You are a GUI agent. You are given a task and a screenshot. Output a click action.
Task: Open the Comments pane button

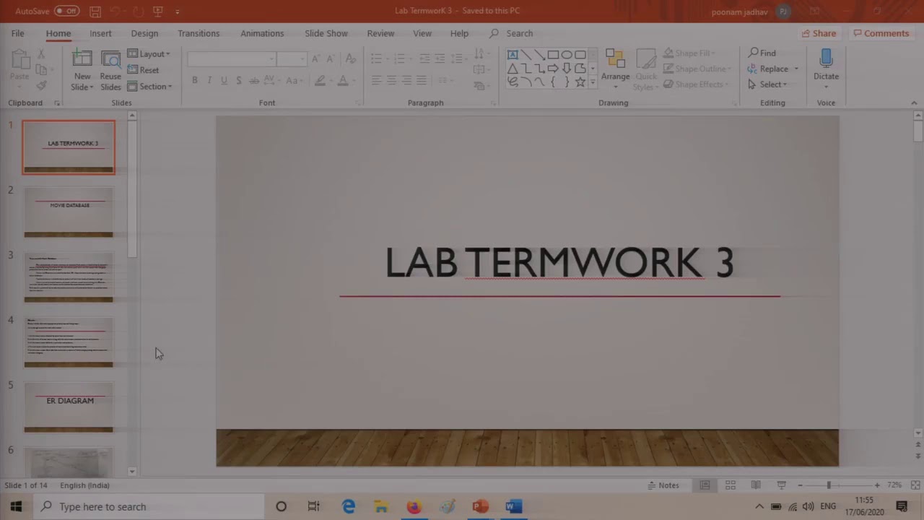pos(881,33)
